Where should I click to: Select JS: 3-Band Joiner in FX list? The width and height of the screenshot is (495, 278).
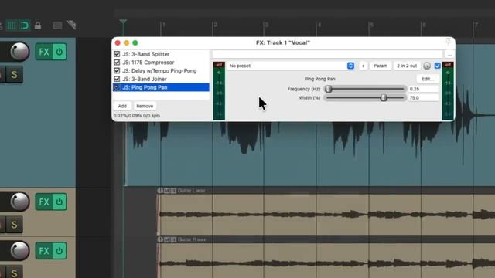pos(145,79)
